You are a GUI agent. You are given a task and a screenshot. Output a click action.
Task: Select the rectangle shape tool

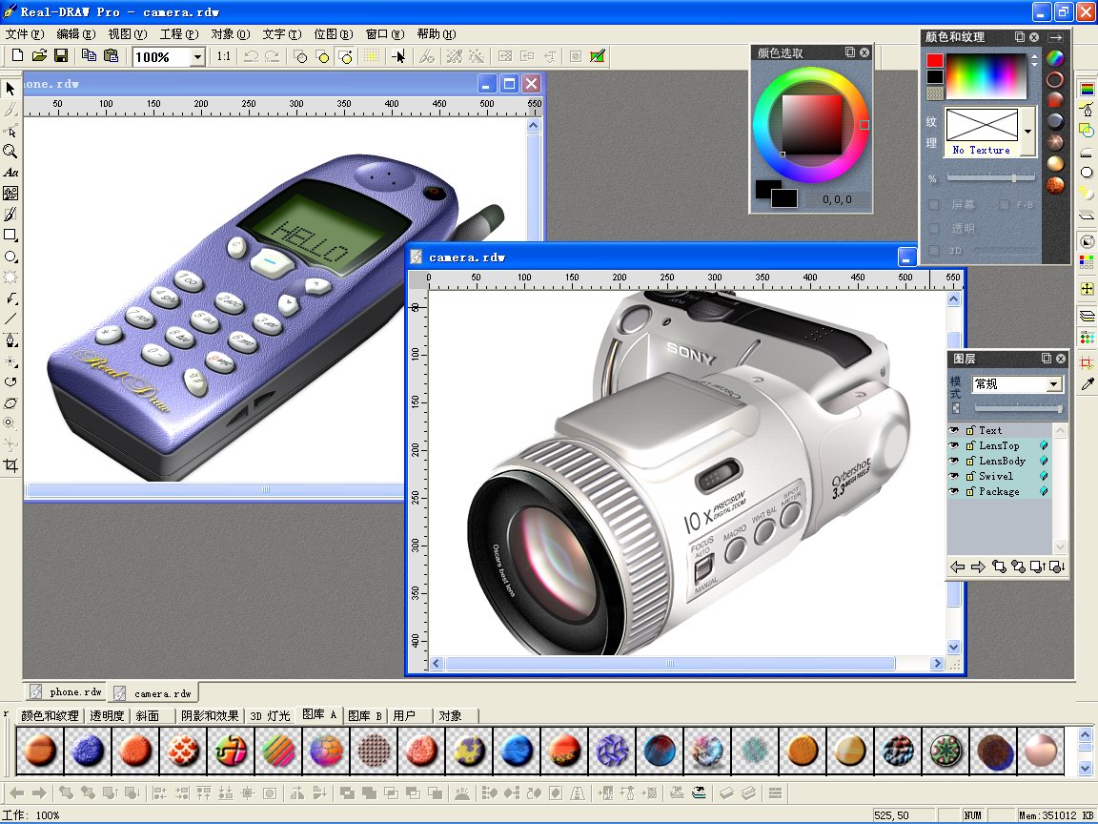(x=10, y=236)
